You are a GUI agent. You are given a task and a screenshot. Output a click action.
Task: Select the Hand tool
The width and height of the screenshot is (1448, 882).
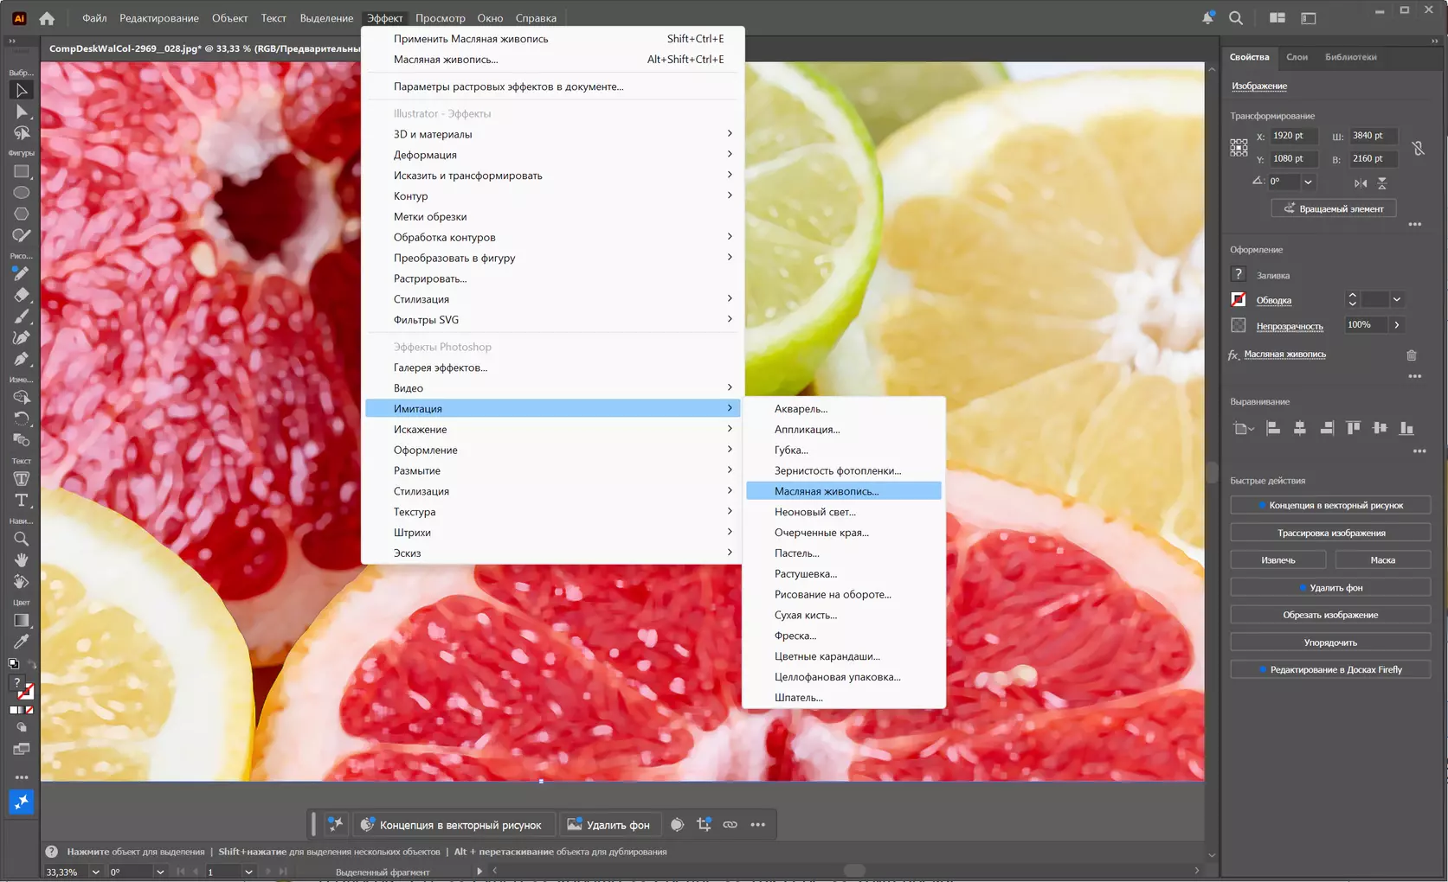click(x=21, y=560)
